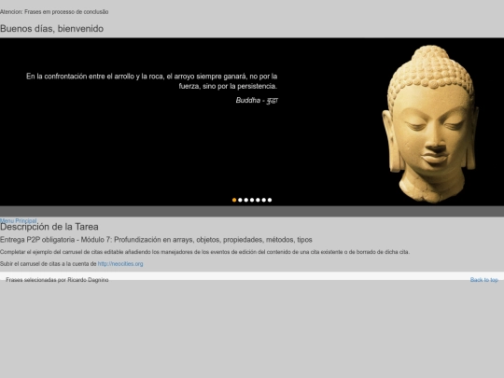Select the second carousel dot
The image size is (504, 378).
(x=240, y=200)
